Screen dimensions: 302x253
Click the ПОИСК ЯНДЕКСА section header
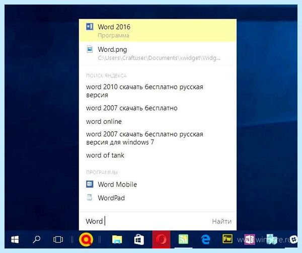(x=106, y=75)
